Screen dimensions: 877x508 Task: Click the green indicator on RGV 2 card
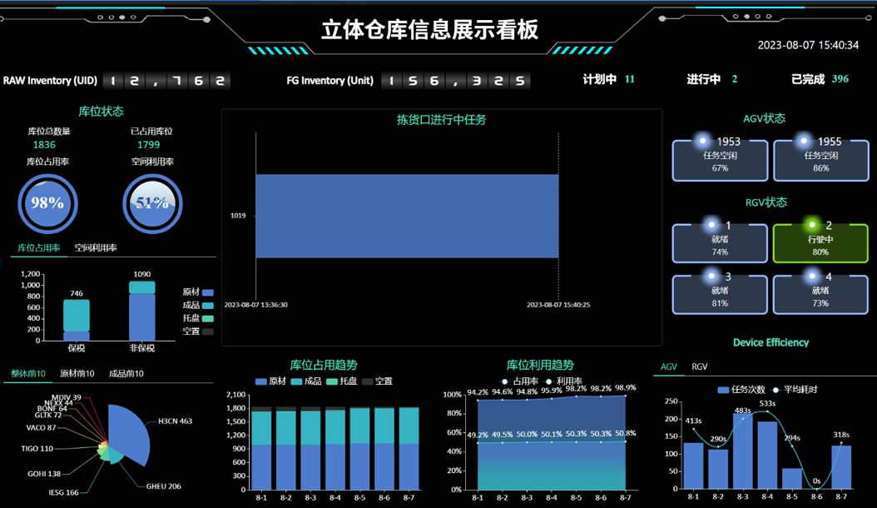812,225
